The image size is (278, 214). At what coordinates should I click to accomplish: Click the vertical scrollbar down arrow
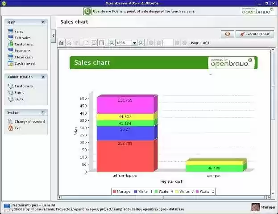pos(273,193)
